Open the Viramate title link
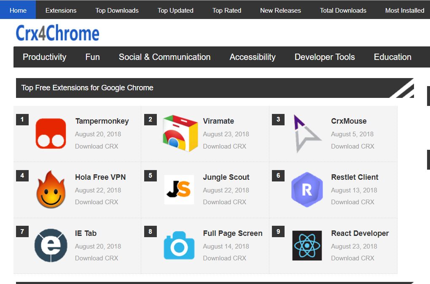 (218, 121)
